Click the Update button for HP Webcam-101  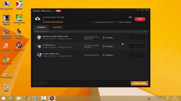coord(136,46)
